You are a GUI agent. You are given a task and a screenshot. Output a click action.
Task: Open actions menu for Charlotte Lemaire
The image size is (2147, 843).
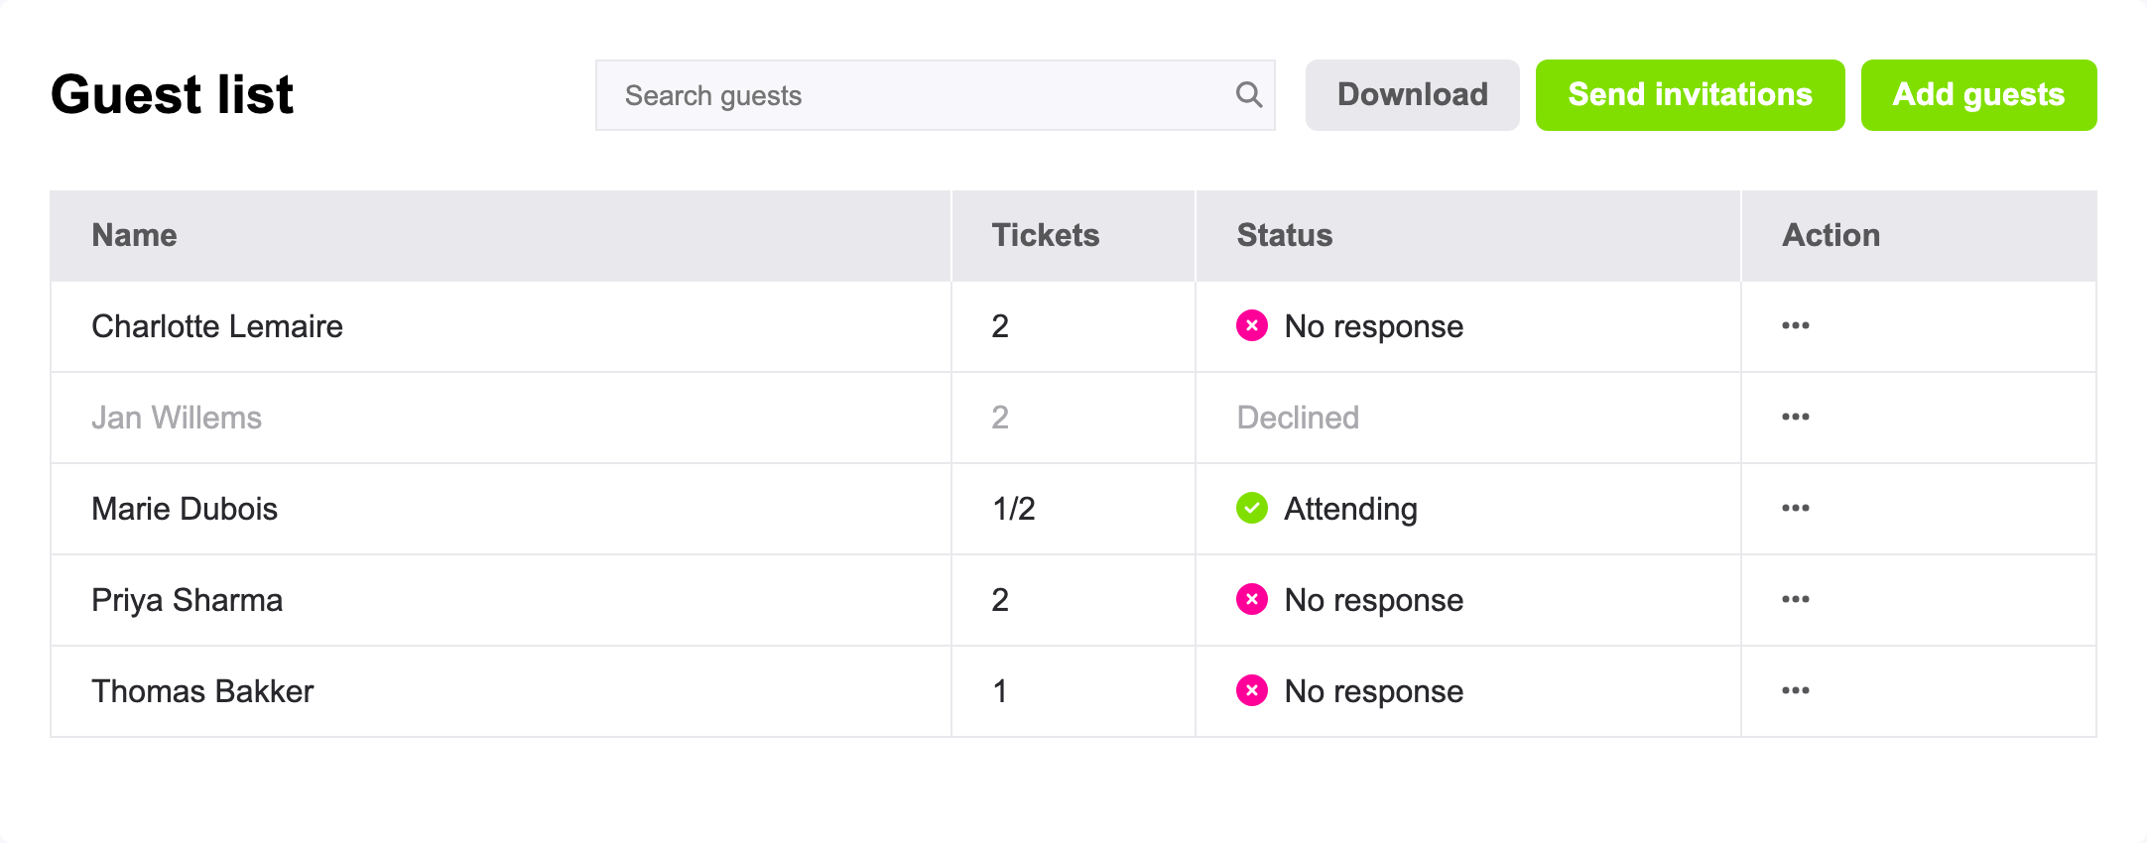click(1795, 326)
